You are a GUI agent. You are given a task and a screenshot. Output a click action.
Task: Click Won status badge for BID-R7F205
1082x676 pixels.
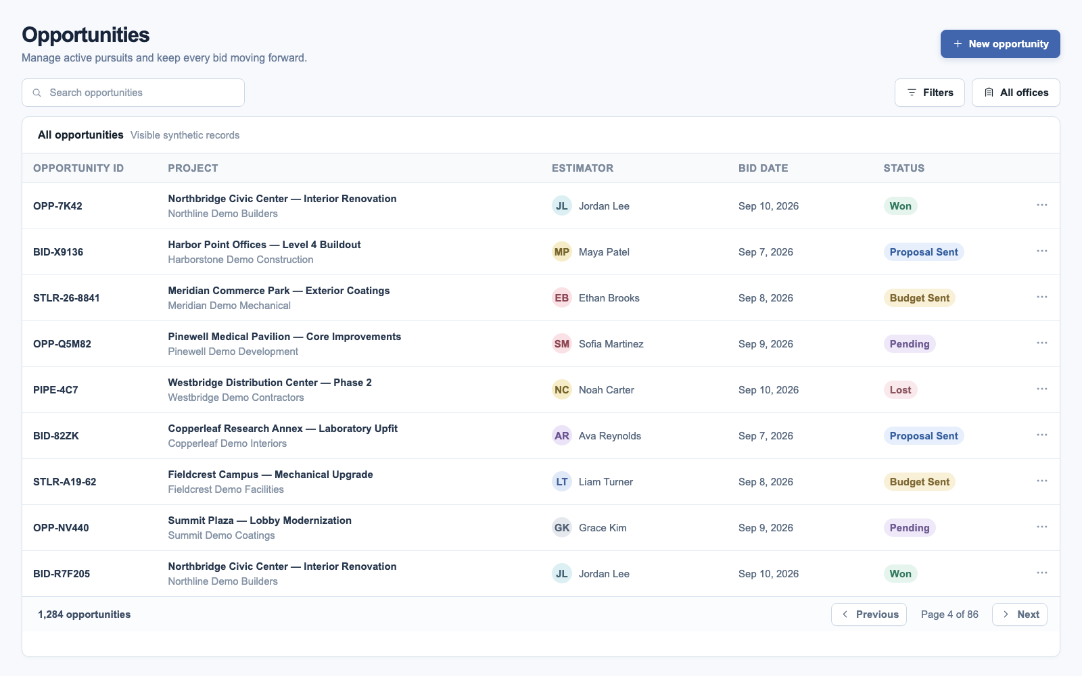[x=900, y=574]
